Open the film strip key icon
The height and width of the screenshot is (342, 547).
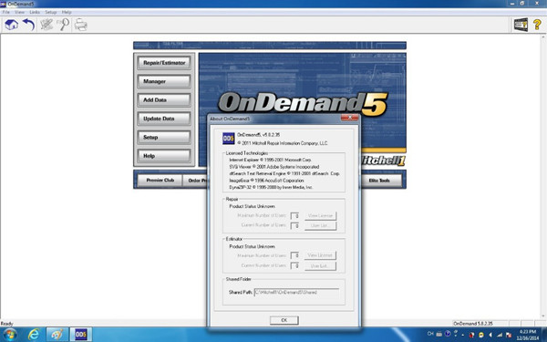(x=521, y=25)
